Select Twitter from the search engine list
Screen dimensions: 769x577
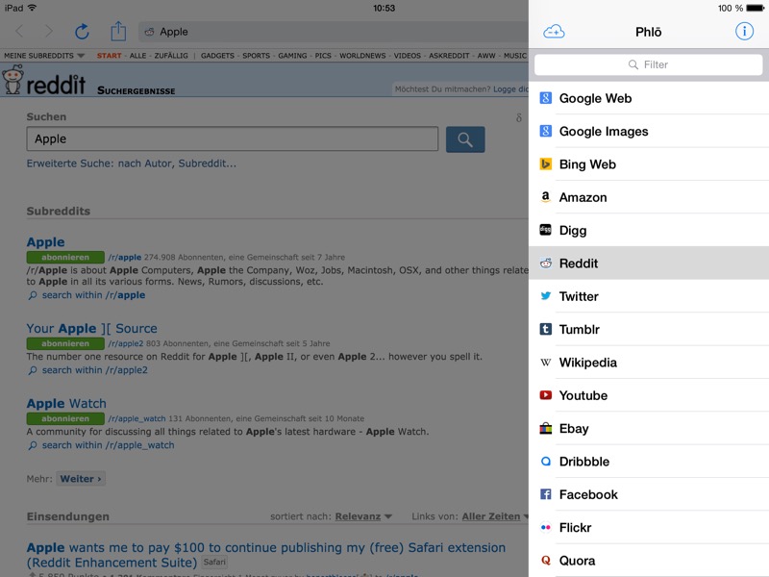(579, 296)
